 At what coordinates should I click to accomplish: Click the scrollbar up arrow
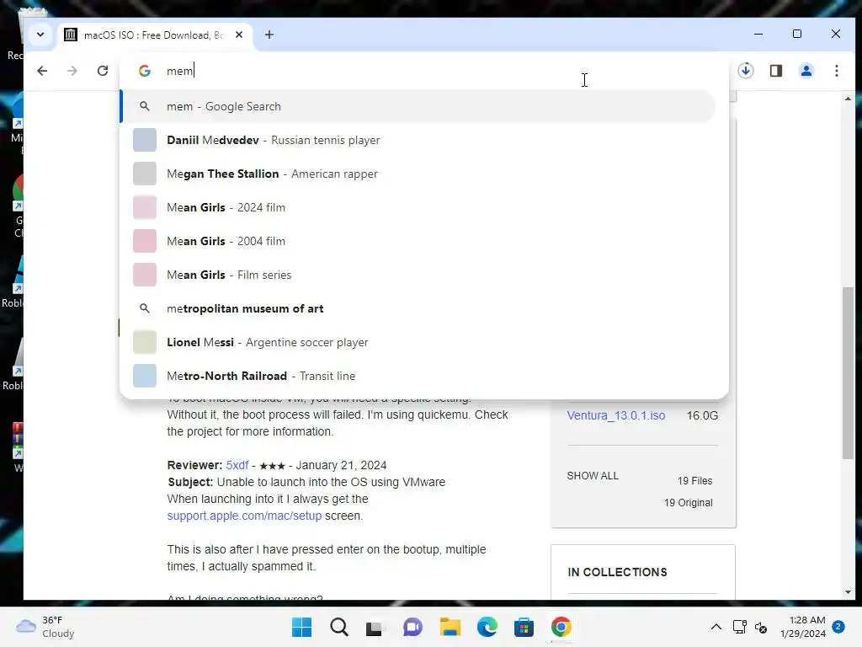tap(848, 99)
